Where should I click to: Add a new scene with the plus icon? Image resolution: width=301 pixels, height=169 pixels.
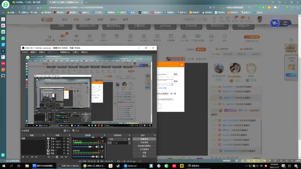(x=23, y=157)
